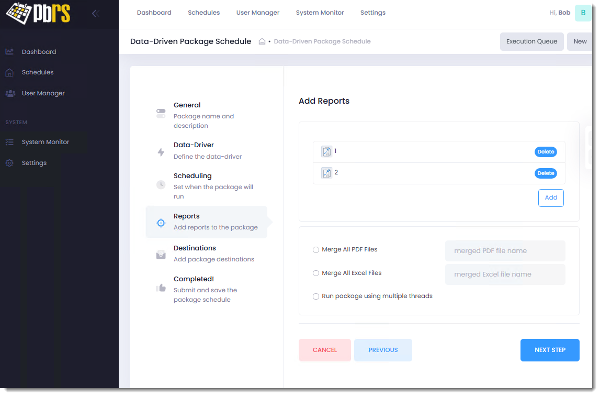Click the Dashboard chart icon in sidebar
Screen dimensions: 600x396
pos(9,52)
